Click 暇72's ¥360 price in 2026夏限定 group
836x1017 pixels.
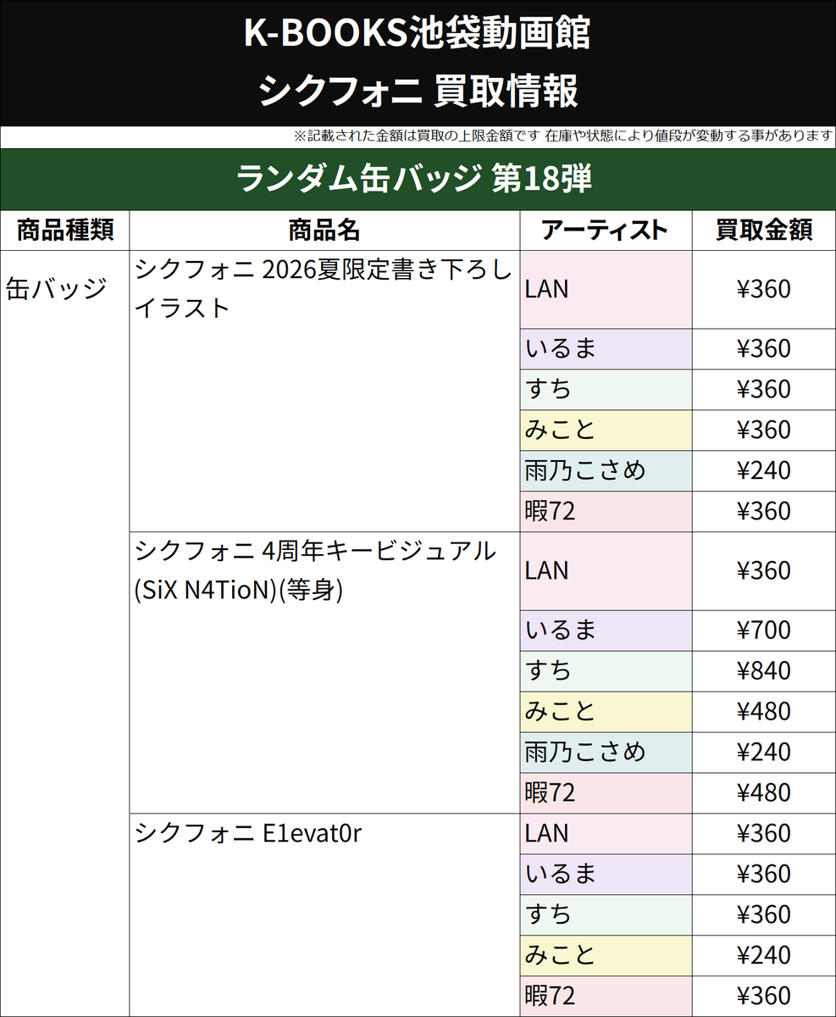(764, 511)
